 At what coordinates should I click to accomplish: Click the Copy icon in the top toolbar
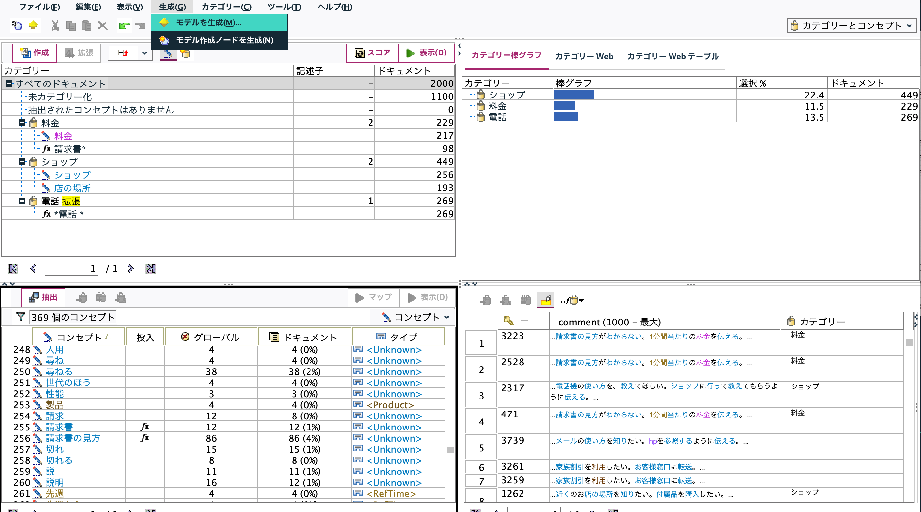point(70,25)
